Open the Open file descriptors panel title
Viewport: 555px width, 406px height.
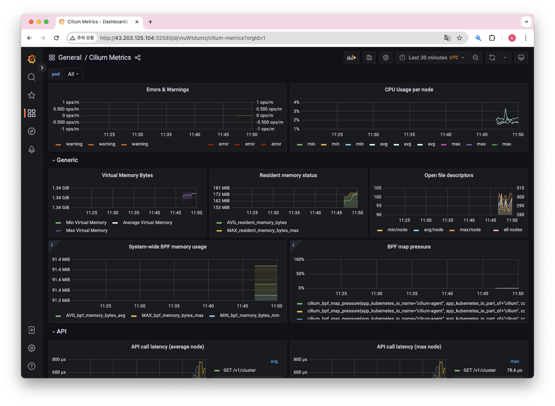pyautogui.click(x=449, y=175)
